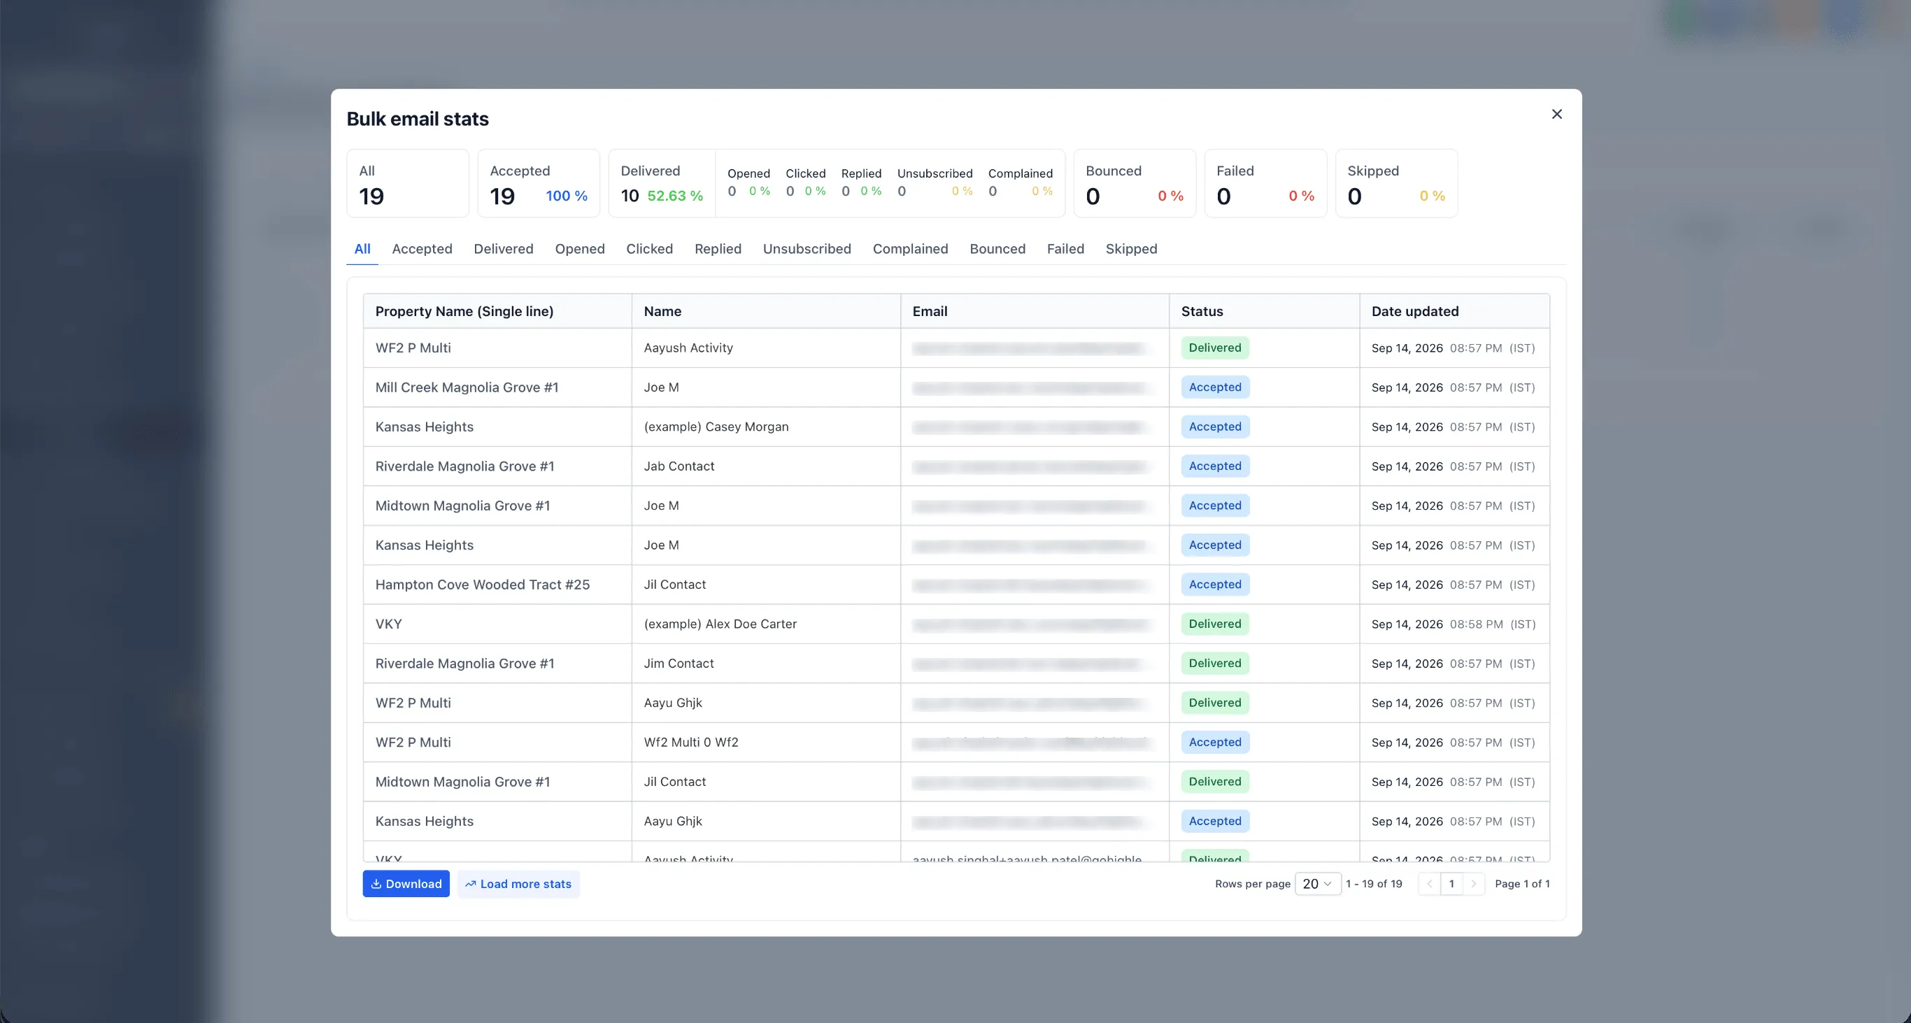The width and height of the screenshot is (1911, 1023).
Task: Open the Rows per page dropdown
Action: click(x=1318, y=884)
